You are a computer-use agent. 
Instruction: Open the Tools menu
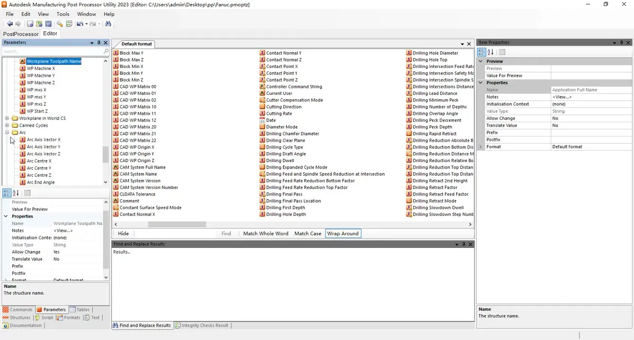click(x=63, y=14)
